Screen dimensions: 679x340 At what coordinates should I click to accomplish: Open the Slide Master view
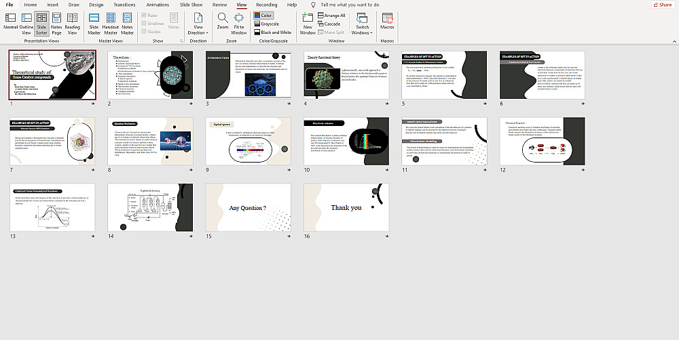[x=94, y=24]
